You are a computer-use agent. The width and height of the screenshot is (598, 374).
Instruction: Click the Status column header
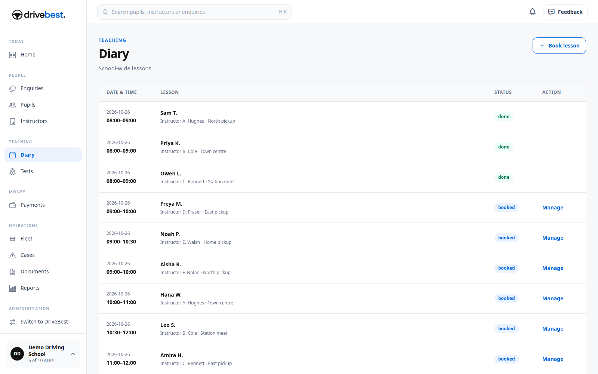(x=503, y=92)
